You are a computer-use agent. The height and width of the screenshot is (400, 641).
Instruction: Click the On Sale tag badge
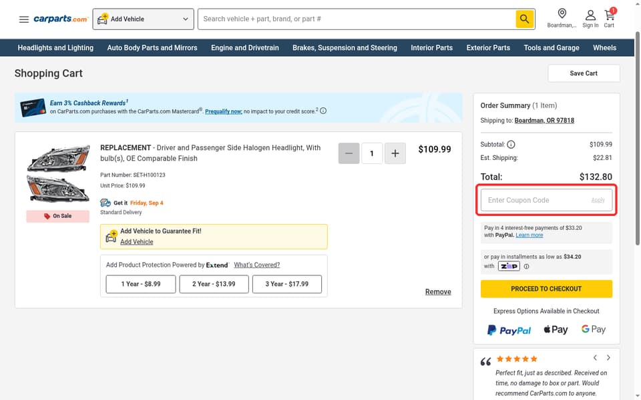(x=57, y=216)
